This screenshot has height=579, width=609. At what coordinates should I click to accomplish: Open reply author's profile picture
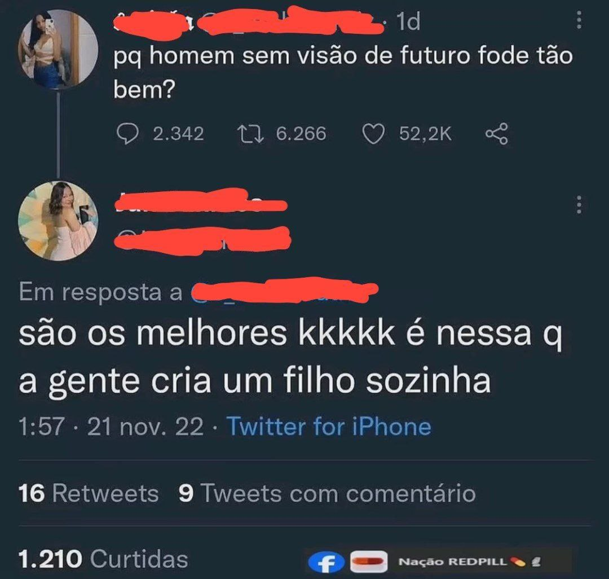(x=58, y=221)
